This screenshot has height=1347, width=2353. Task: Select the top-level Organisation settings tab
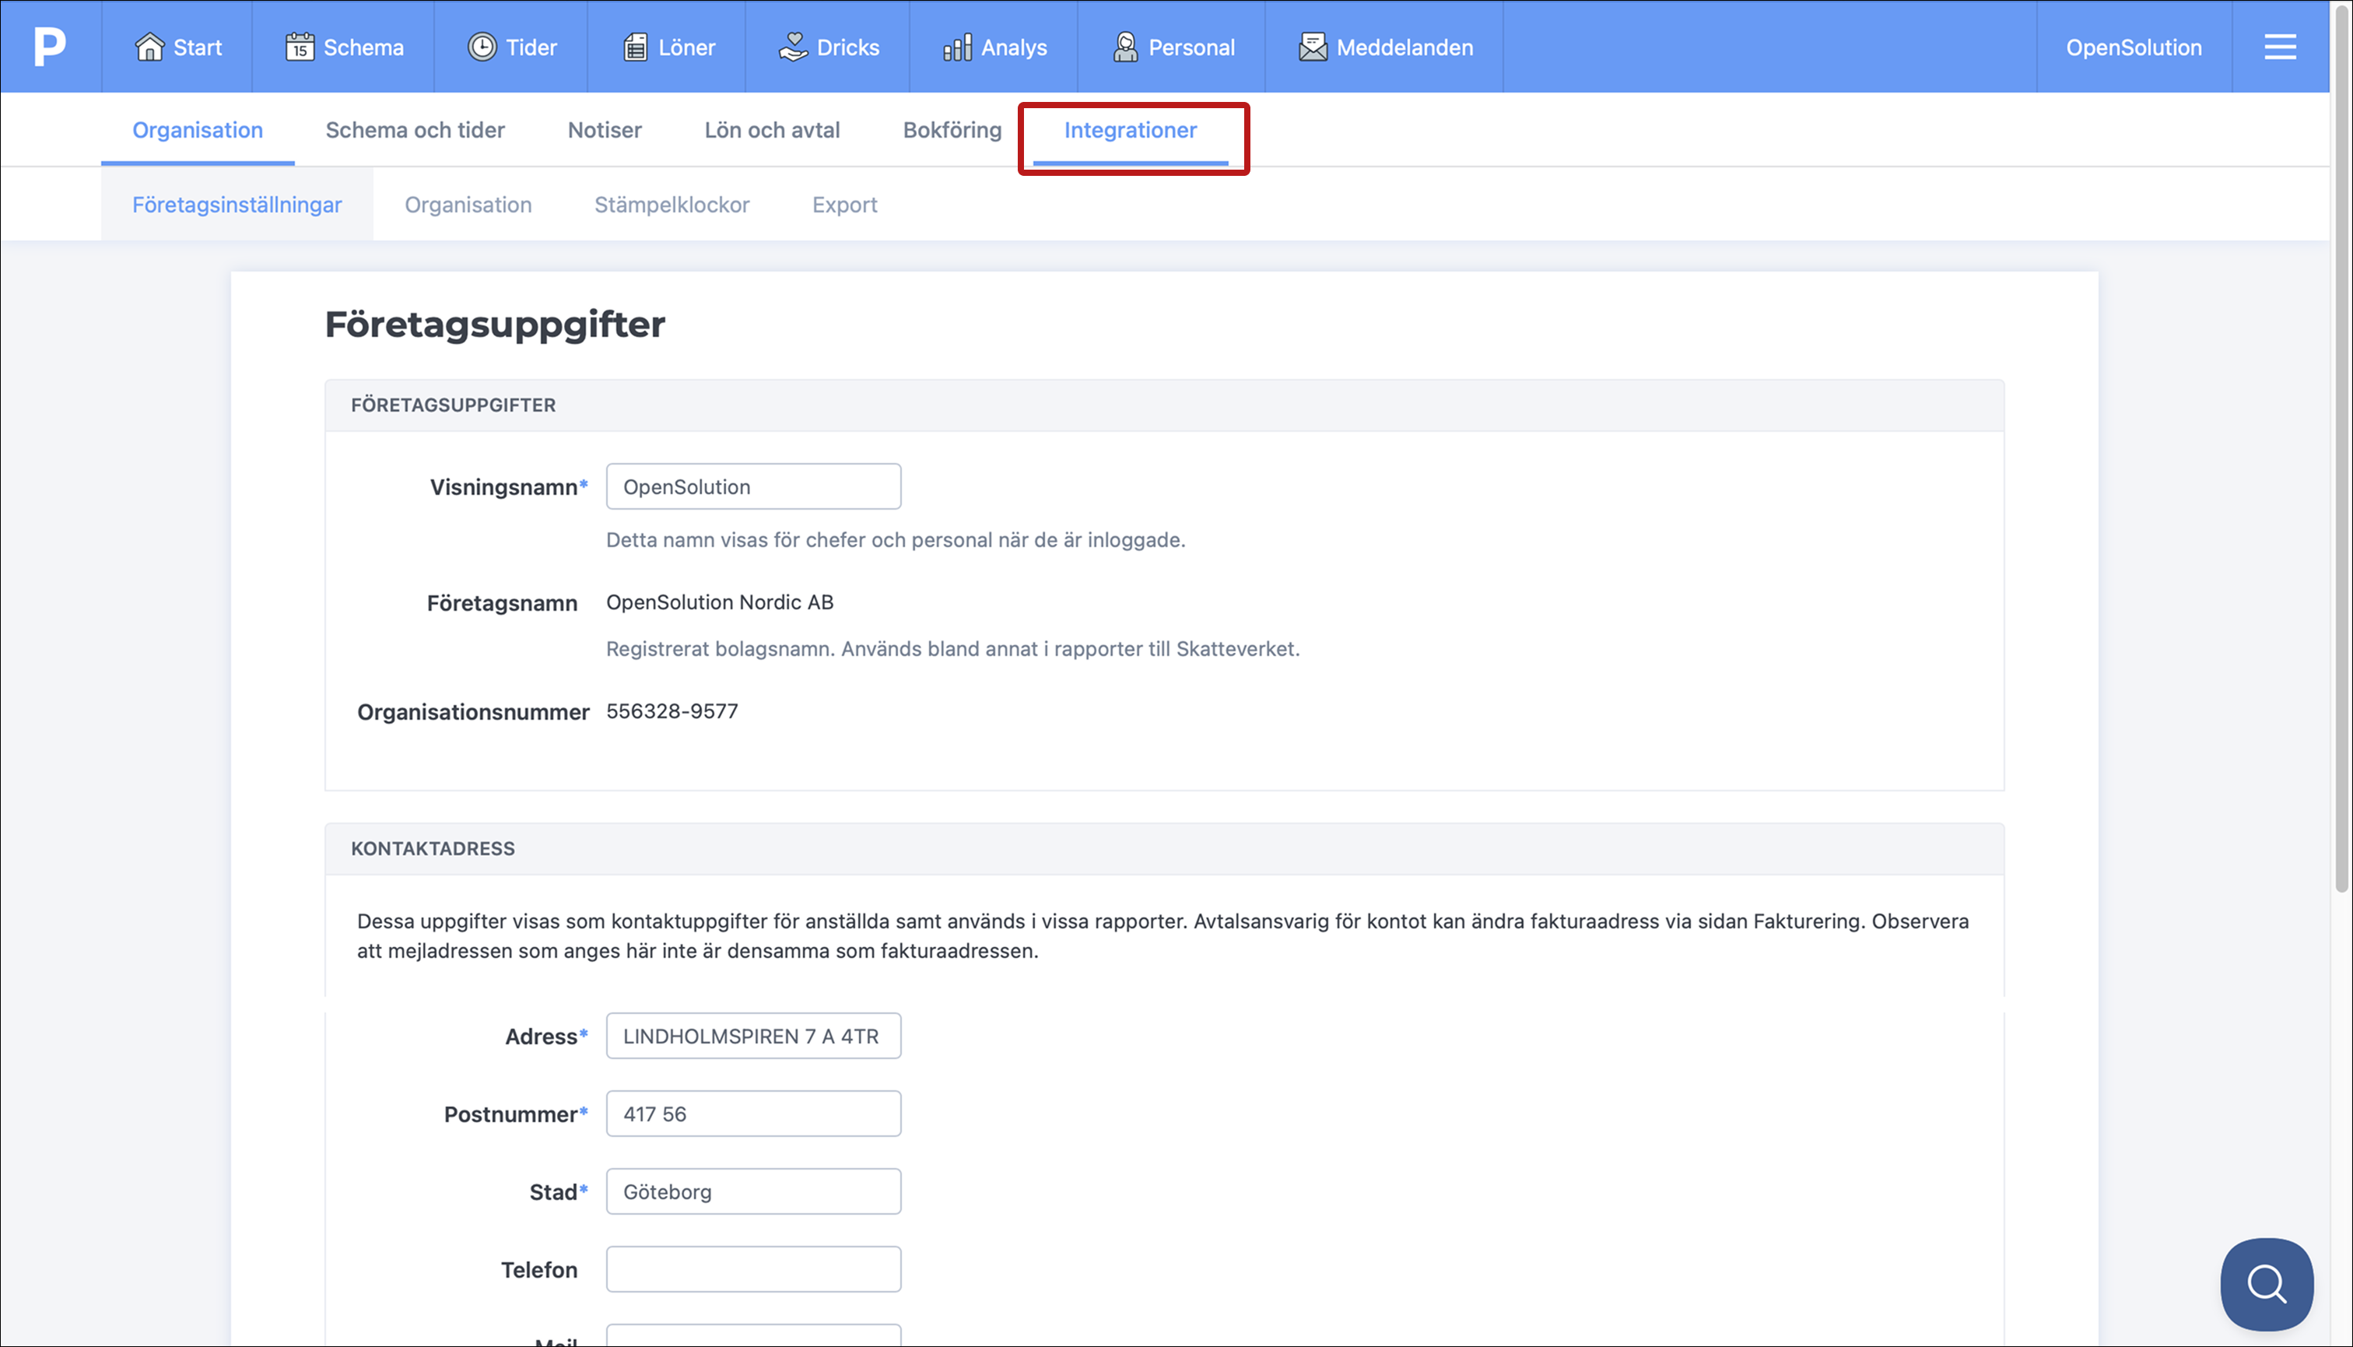coord(198,131)
